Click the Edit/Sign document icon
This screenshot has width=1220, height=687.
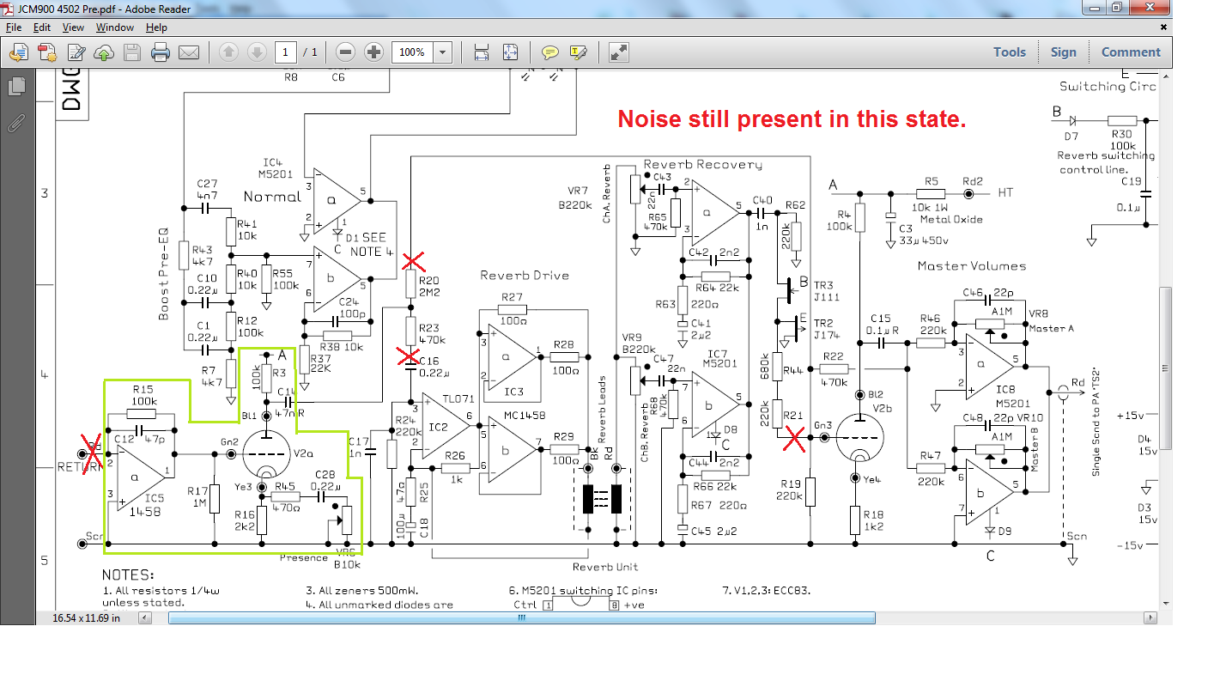click(76, 52)
